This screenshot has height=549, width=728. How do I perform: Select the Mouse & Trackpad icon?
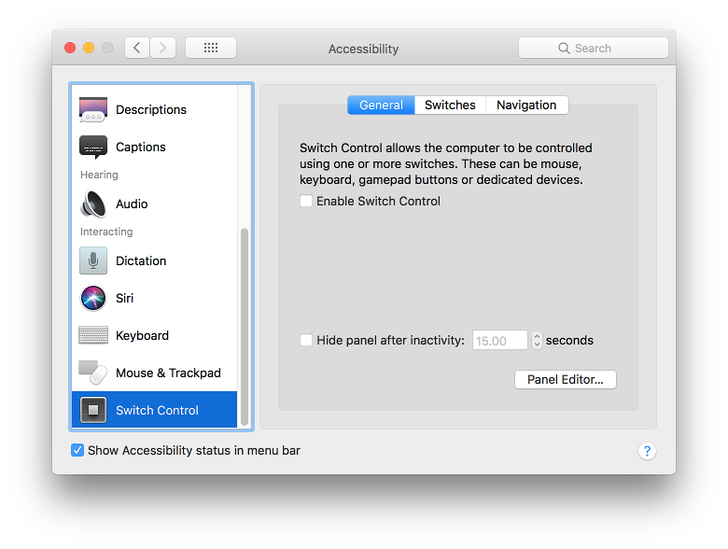pyautogui.click(x=93, y=373)
